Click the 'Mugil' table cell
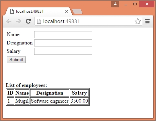The image size is (156, 121). [x=22, y=101]
